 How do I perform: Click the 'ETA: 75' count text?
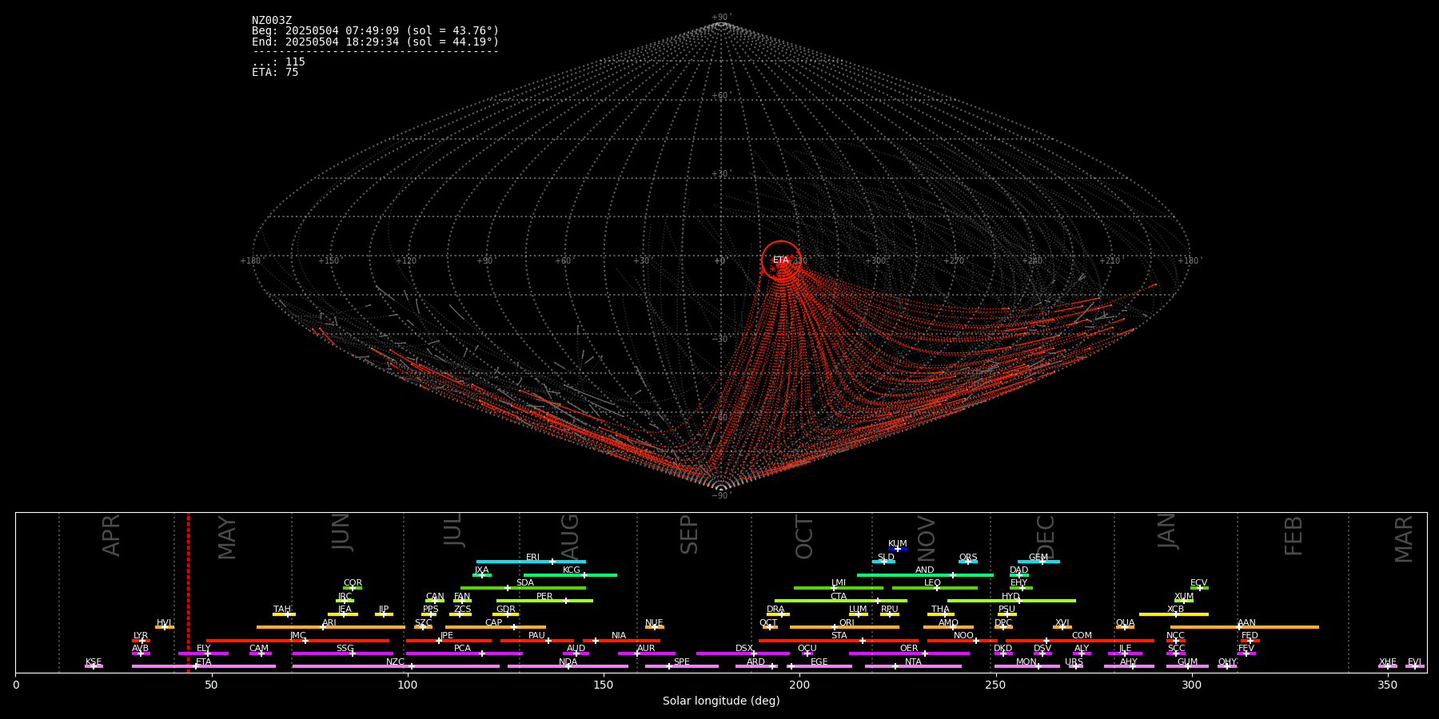(275, 72)
